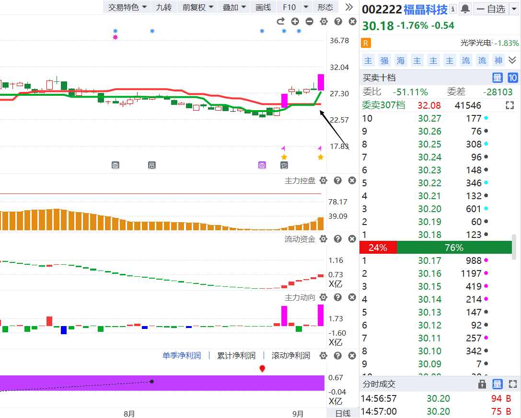Zoom out the K-line chart with the minus icon
Image resolution: width=521 pixels, height=418 pixels.
click(309, 22)
